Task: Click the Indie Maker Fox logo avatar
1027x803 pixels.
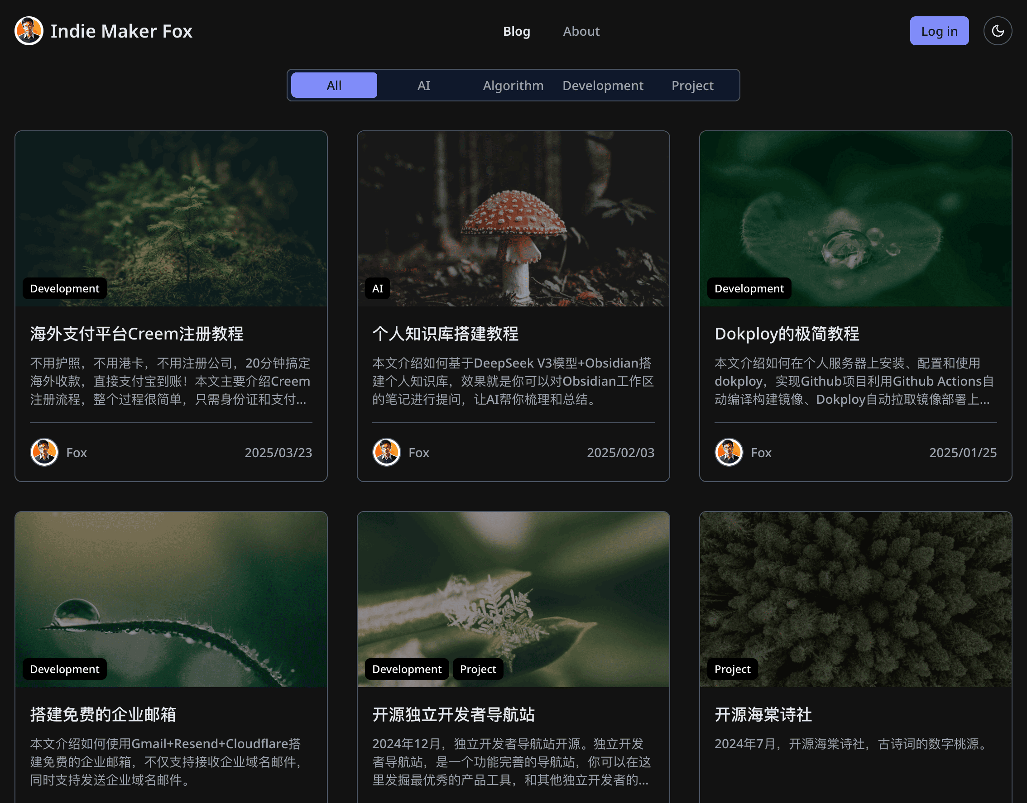Action: (28, 31)
